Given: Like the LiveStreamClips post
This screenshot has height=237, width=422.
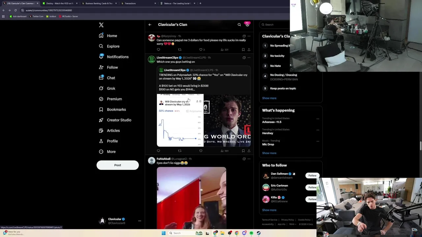Looking at the screenshot, I should 201,151.
